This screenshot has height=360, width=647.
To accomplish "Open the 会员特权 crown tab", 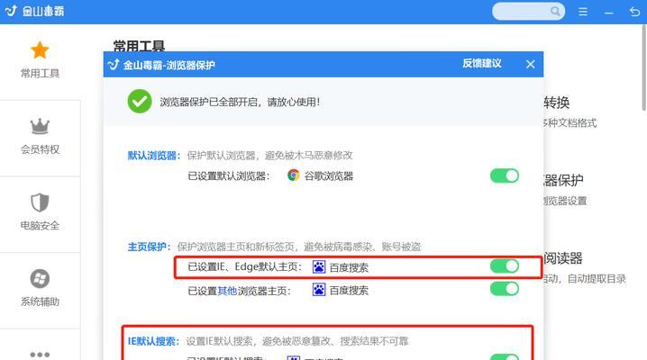I will 40,136.
